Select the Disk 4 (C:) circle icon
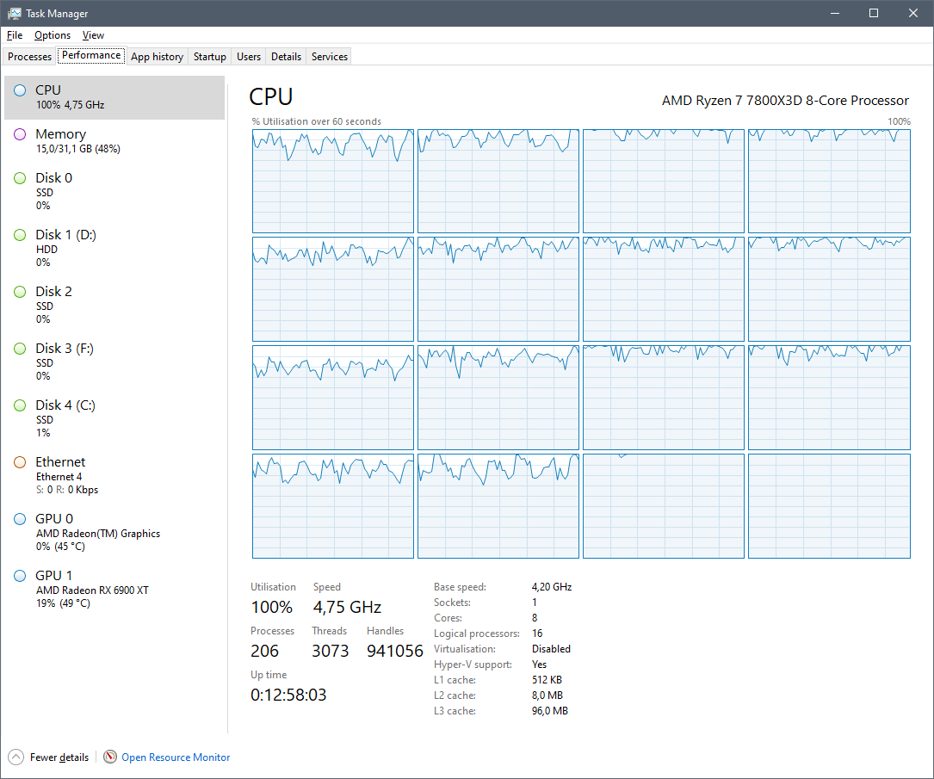Screen dimensions: 934x779 point(20,405)
